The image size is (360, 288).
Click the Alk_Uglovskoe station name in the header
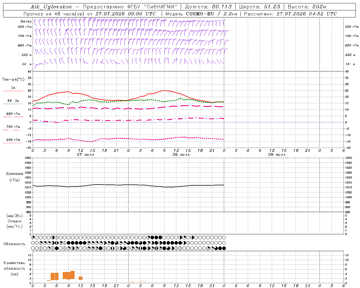tap(51, 7)
